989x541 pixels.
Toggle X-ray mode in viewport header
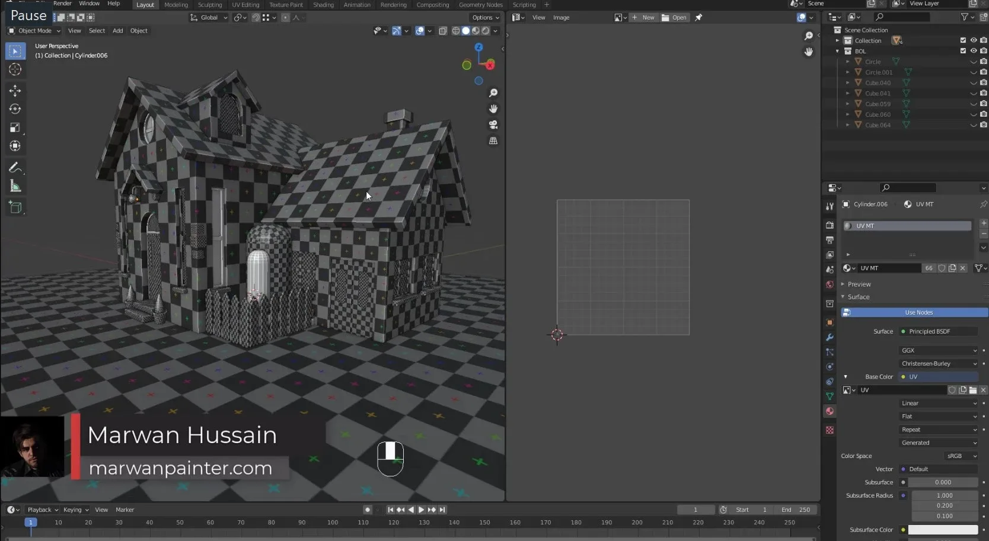[x=443, y=31]
